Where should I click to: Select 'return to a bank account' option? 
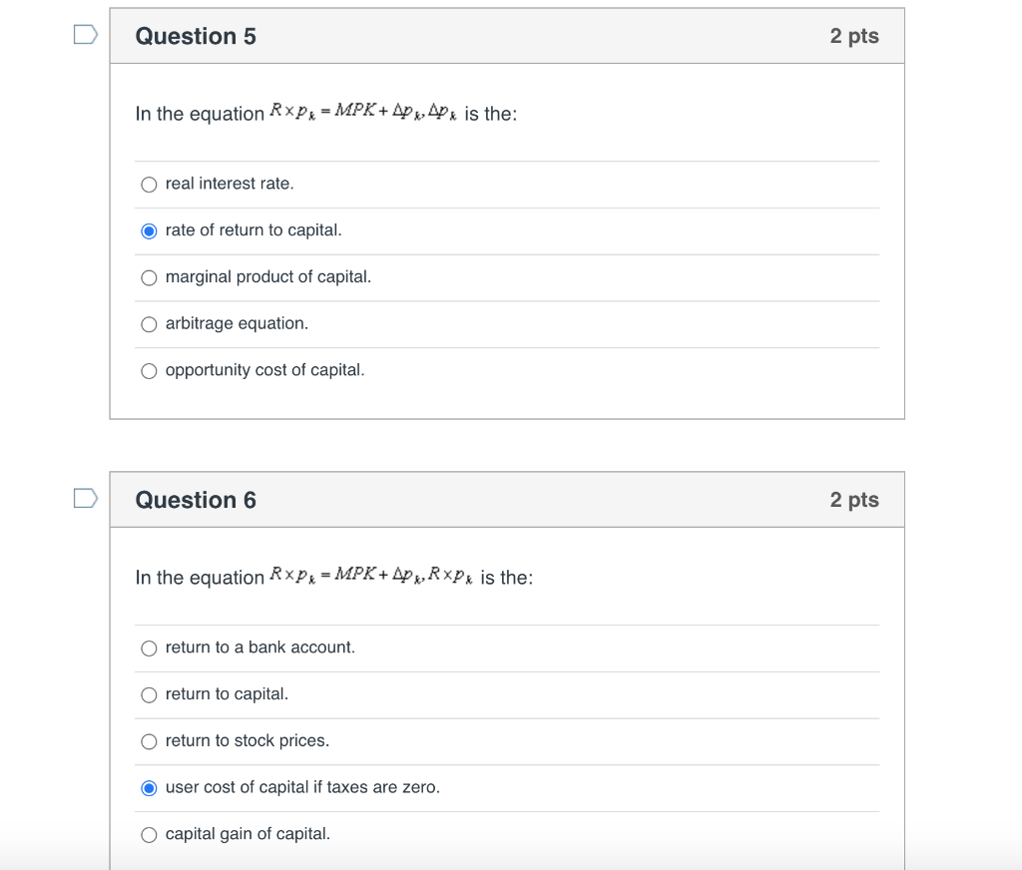click(x=148, y=648)
